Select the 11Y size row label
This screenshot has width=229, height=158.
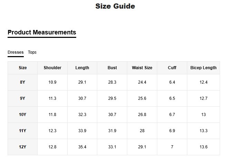22,131
